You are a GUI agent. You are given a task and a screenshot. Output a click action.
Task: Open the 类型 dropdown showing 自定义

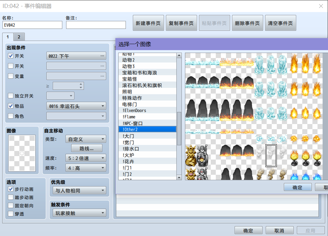tap(86, 139)
